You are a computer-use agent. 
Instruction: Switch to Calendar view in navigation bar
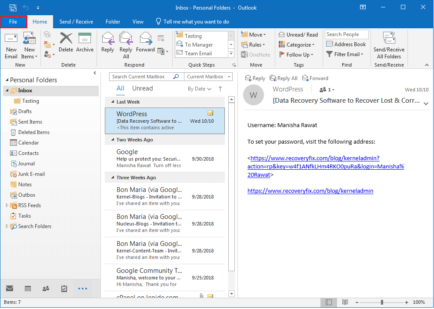point(28,289)
